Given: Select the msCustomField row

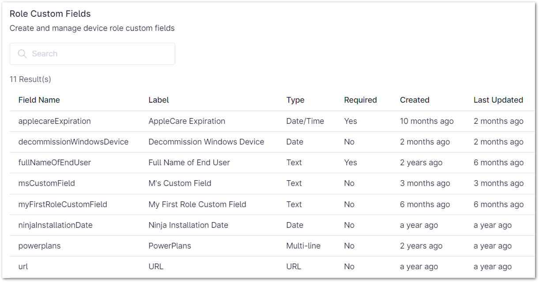Looking at the screenshot, I should tap(47, 183).
